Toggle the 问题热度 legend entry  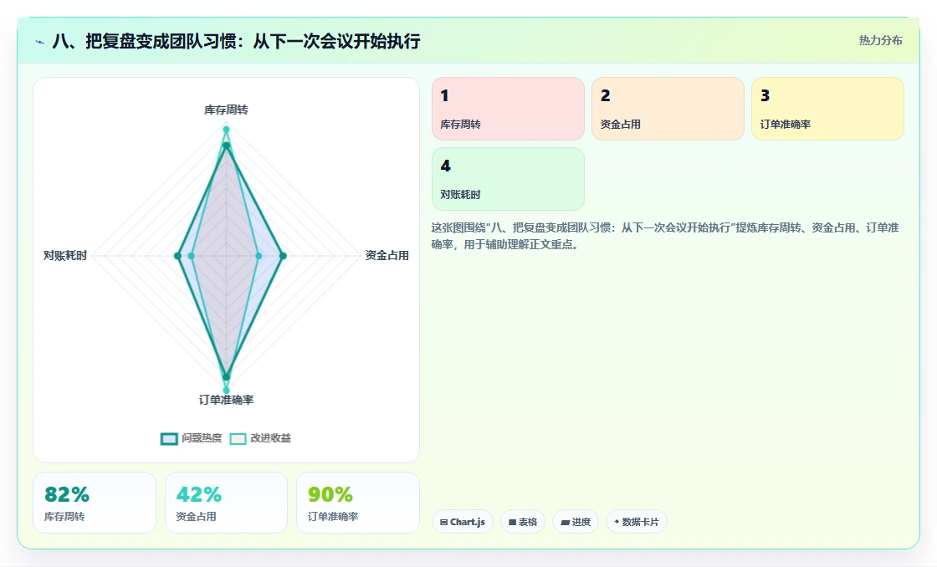coord(192,438)
